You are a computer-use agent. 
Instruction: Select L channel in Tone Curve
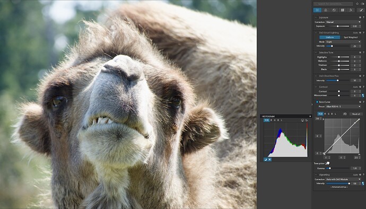pos(335,114)
